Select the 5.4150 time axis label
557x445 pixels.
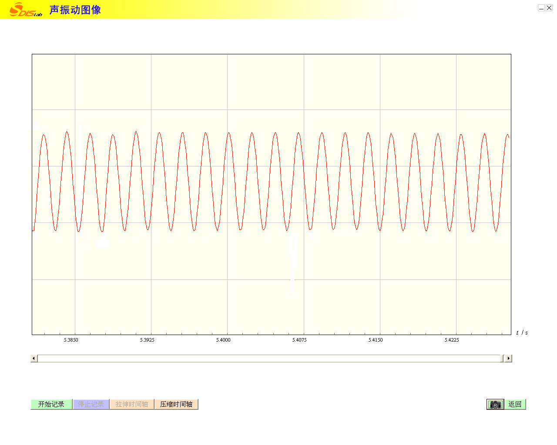(376, 340)
